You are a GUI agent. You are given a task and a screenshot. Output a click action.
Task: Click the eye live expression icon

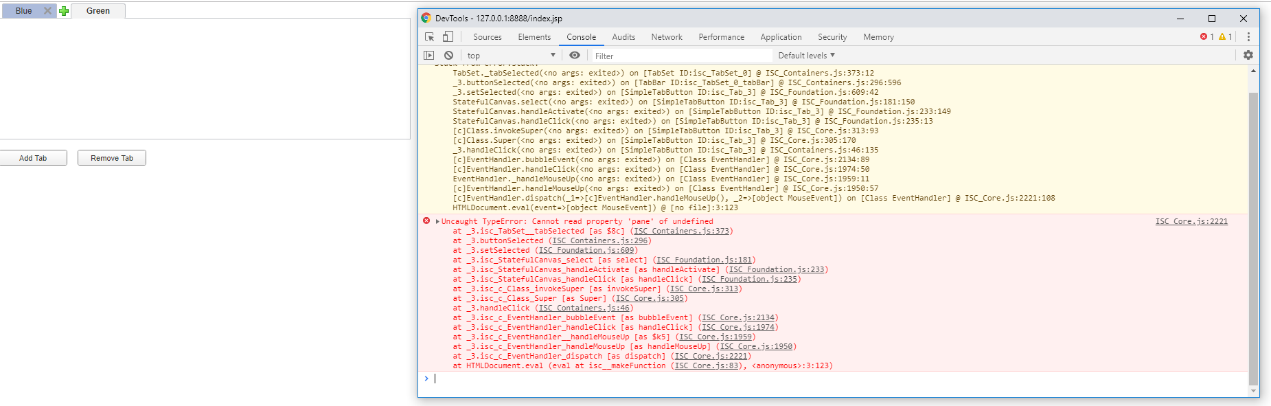click(x=575, y=56)
